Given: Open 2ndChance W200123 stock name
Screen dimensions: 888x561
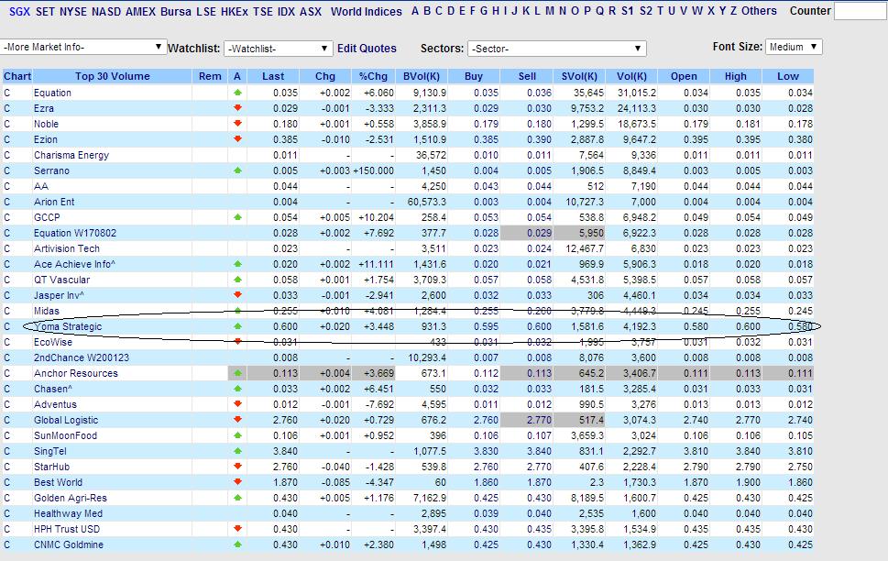Looking at the screenshot, I should coord(82,357).
